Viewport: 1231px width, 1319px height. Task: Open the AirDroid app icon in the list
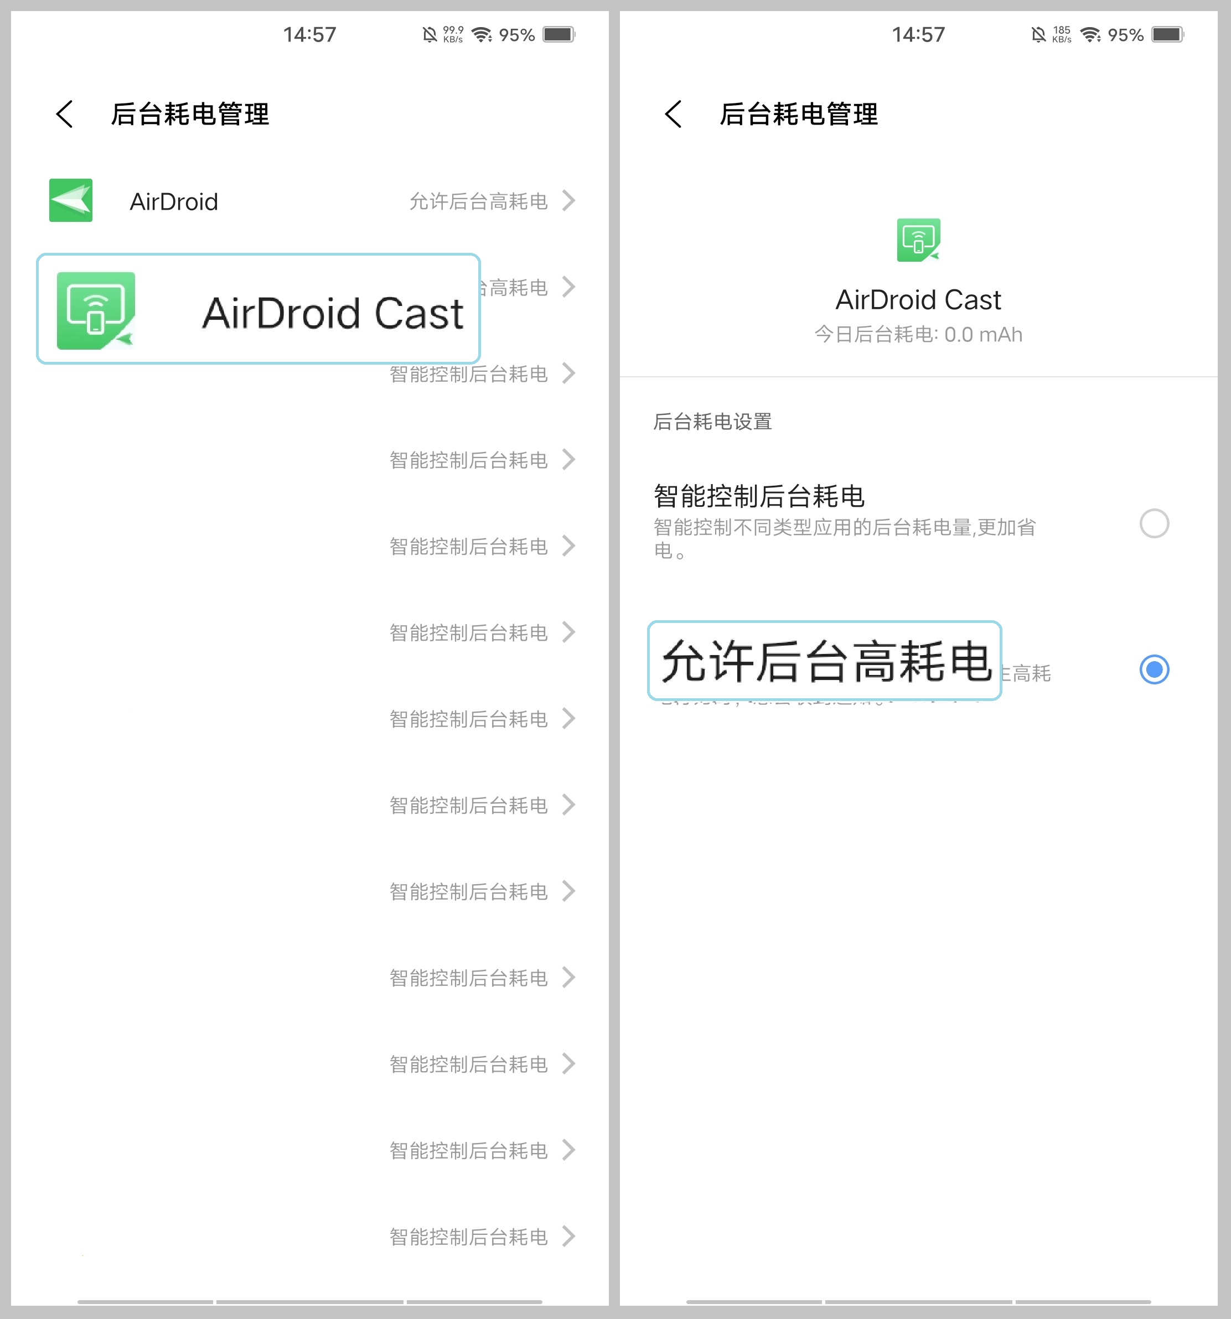pyautogui.click(x=71, y=200)
